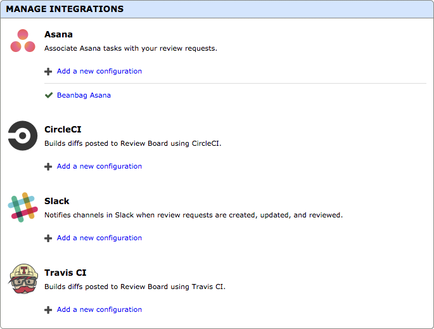Add a new configuration for Slack
The image size is (434, 329).
tap(99, 238)
